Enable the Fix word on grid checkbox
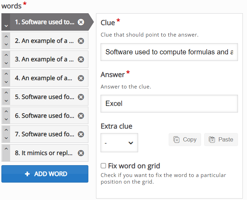The height and width of the screenshot is (200, 247). coord(103,166)
